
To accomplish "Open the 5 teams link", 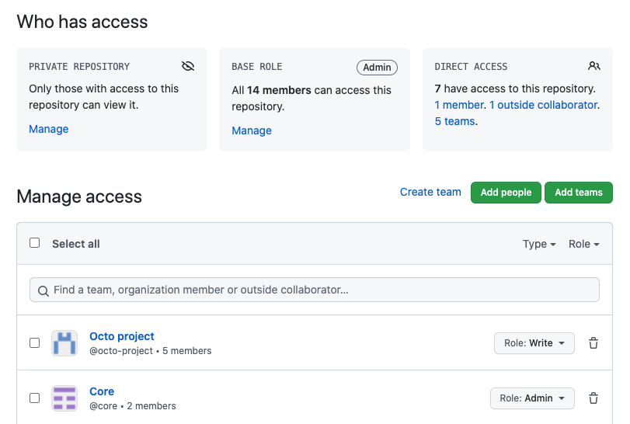I will pyautogui.click(x=454, y=121).
